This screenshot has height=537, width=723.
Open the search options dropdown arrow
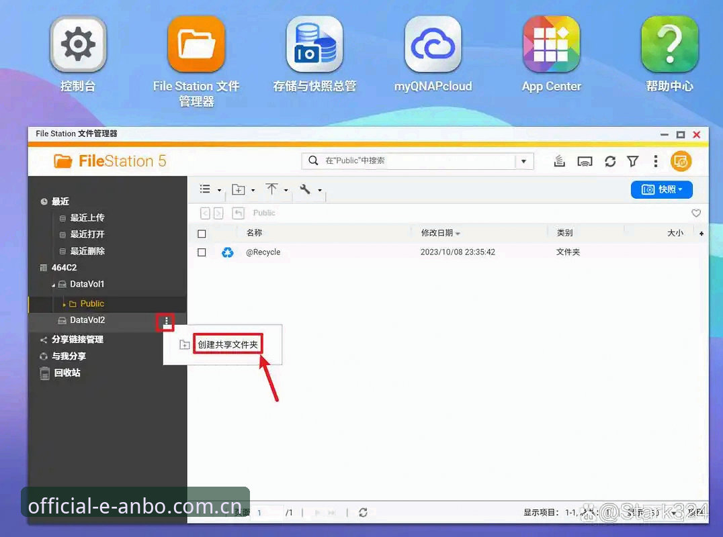[524, 161]
